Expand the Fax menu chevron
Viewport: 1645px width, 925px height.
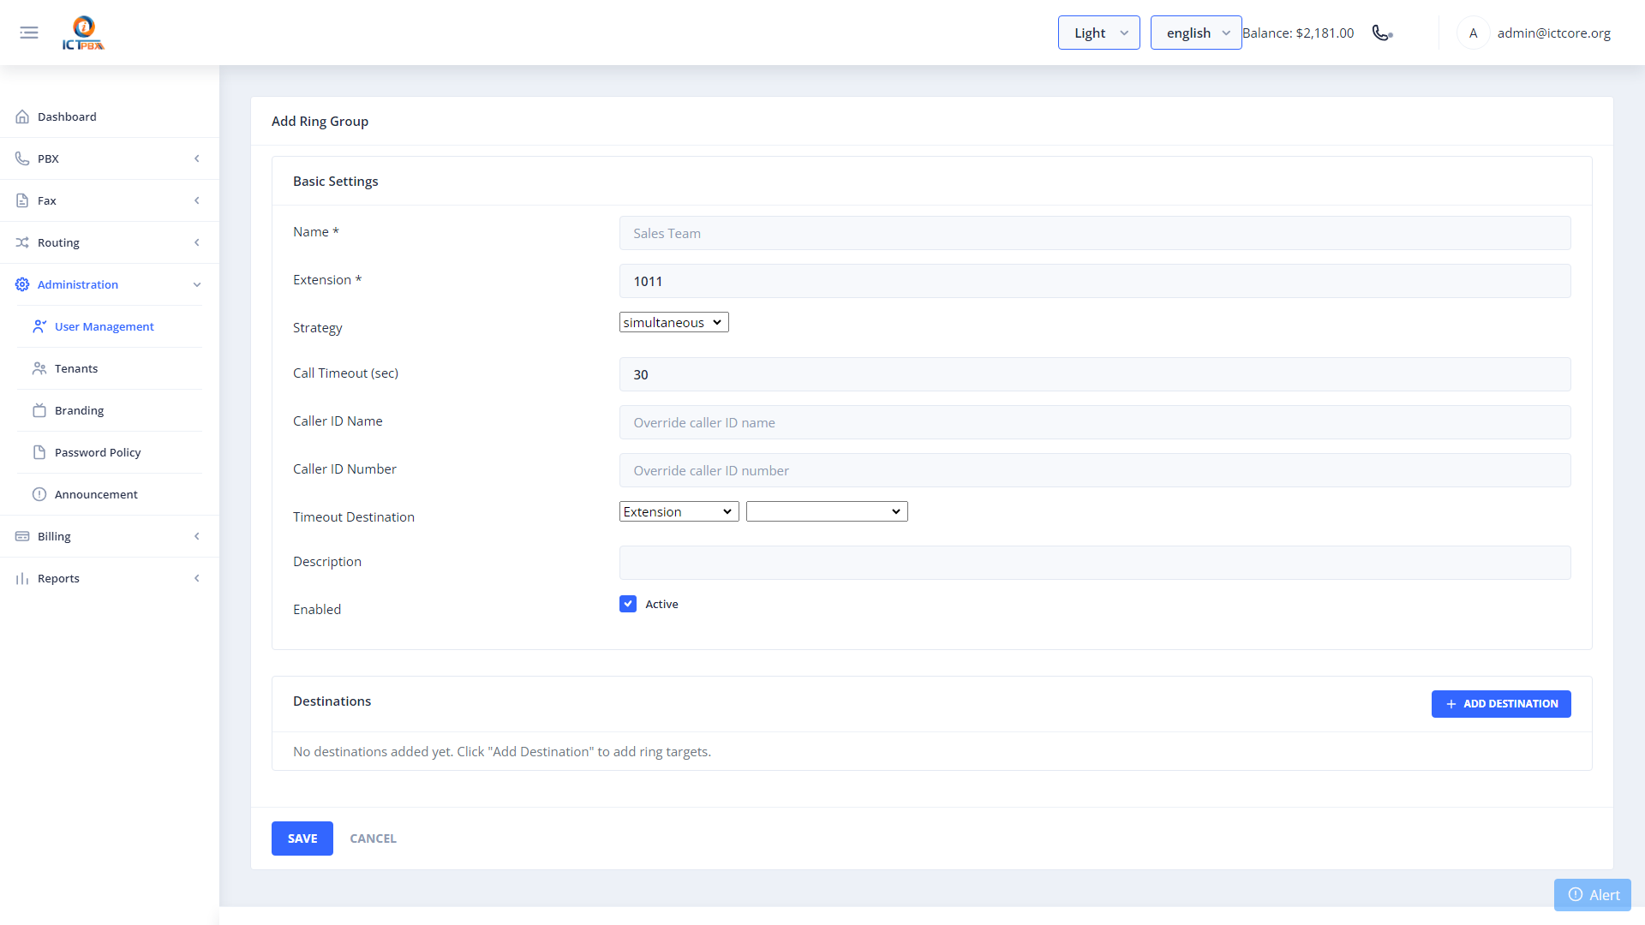click(x=197, y=200)
